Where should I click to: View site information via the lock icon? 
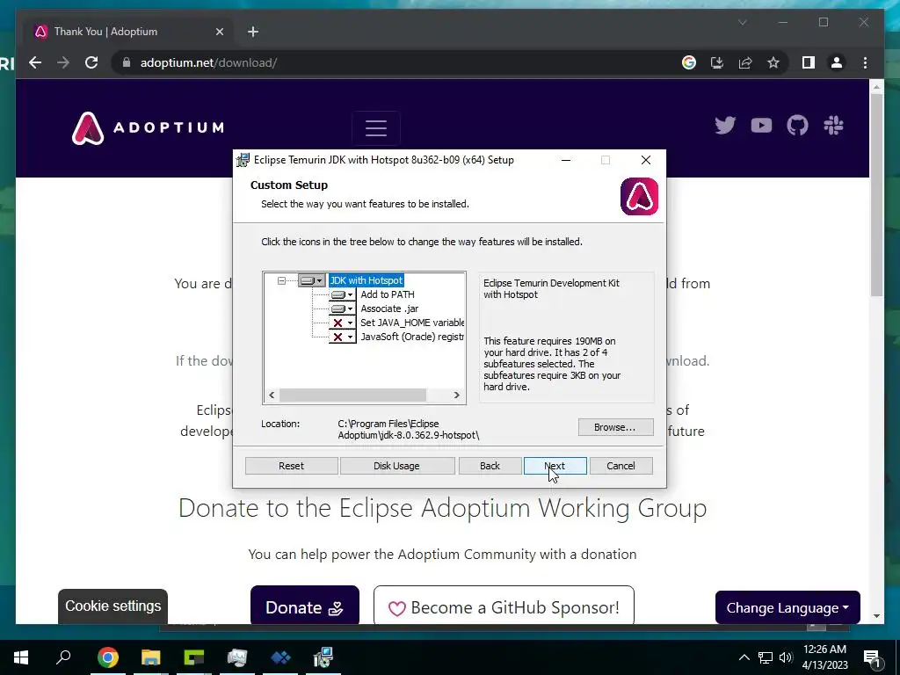pos(127,62)
